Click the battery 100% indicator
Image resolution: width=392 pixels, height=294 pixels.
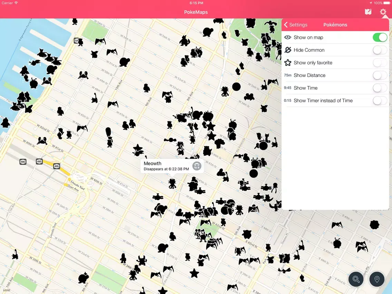[x=382, y=3]
